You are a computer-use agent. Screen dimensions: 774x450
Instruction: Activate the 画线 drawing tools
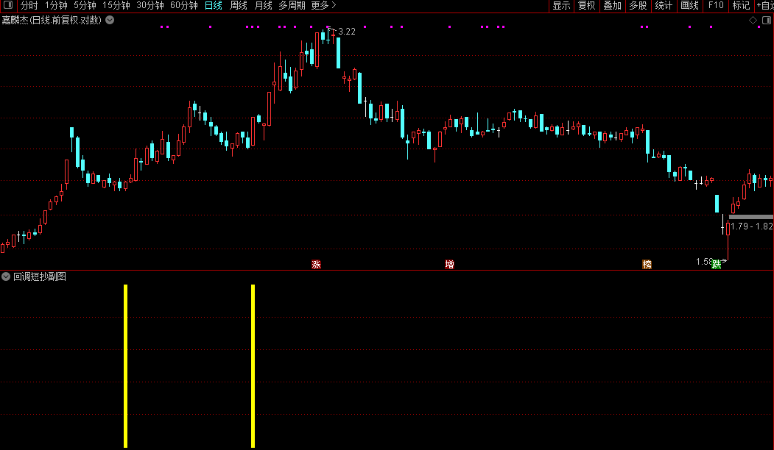(689, 5)
